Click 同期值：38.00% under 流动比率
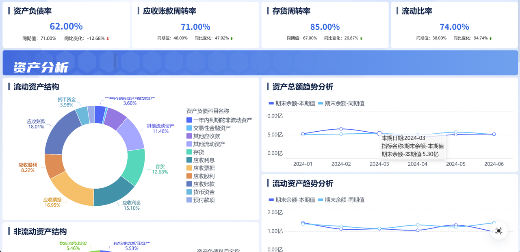This screenshot has width=520, height=252. [431, 38]
